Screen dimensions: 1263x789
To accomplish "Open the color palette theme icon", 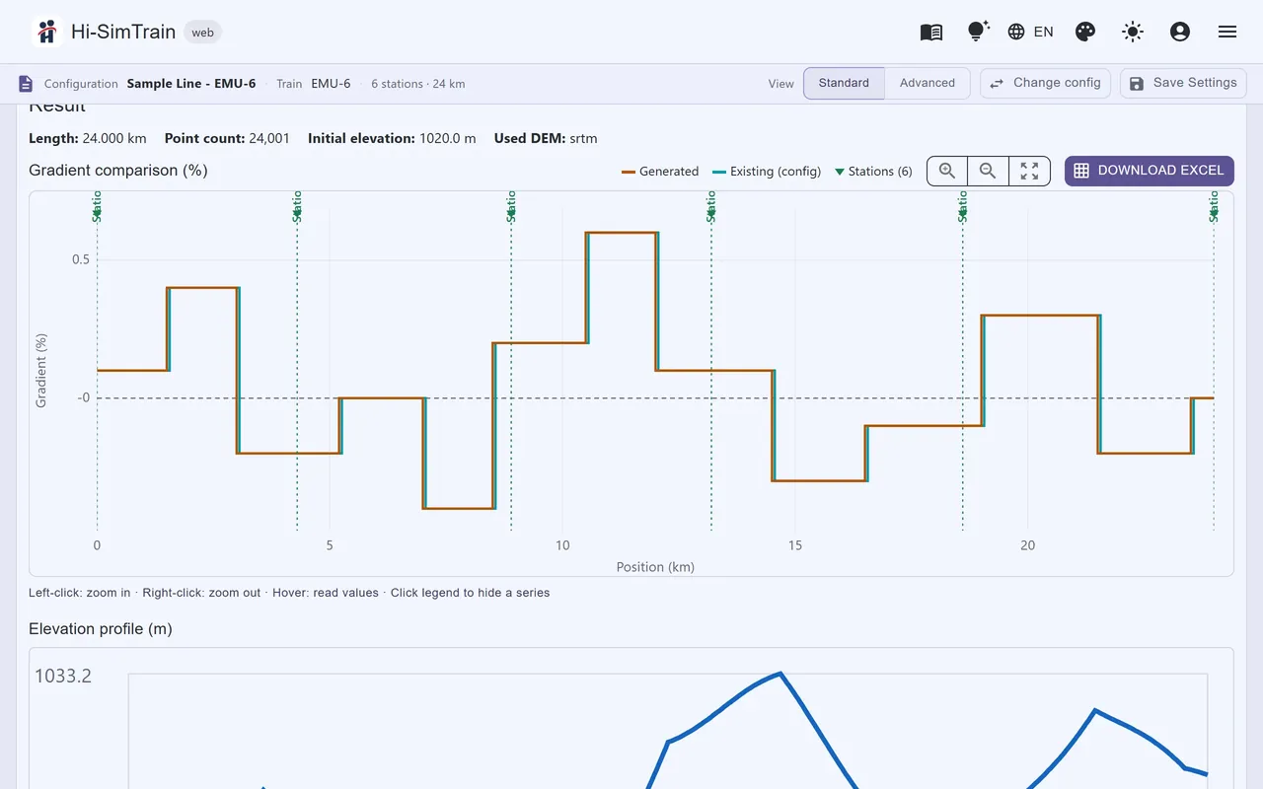I will 1085,32.
